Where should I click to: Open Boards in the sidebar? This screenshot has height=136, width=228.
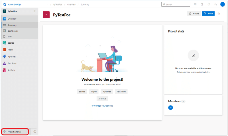tap(20, 43)
